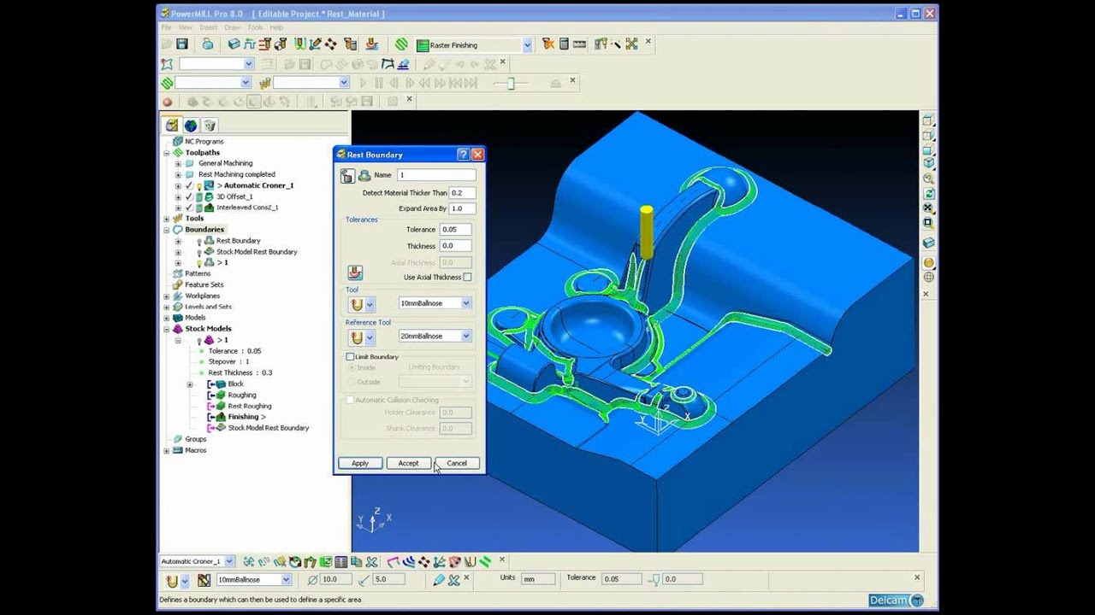1095x615 pixels.
Task: Click the play simulation button
Action: (363, 83)
